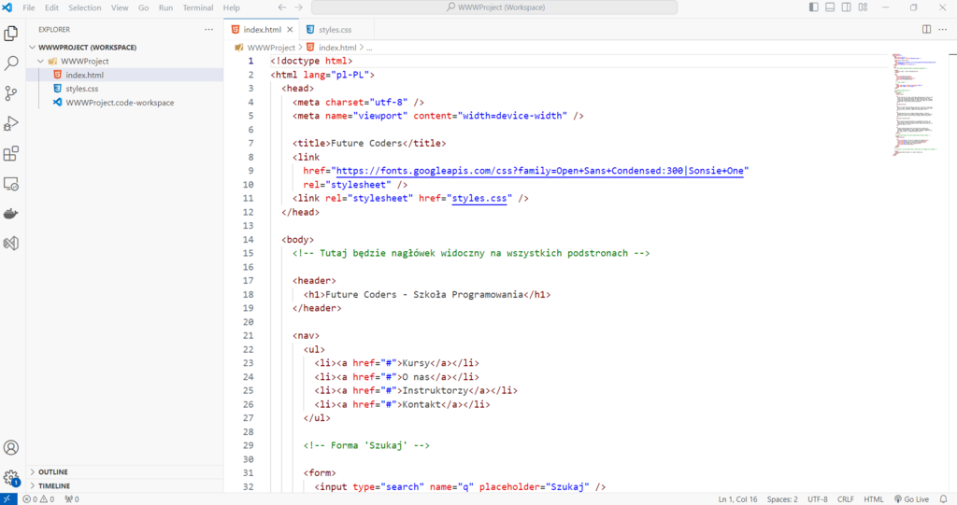The height and width of the screenshot is (505, 957).
Task: Toggle the primary side bar visibility
Action: (814, 7)
